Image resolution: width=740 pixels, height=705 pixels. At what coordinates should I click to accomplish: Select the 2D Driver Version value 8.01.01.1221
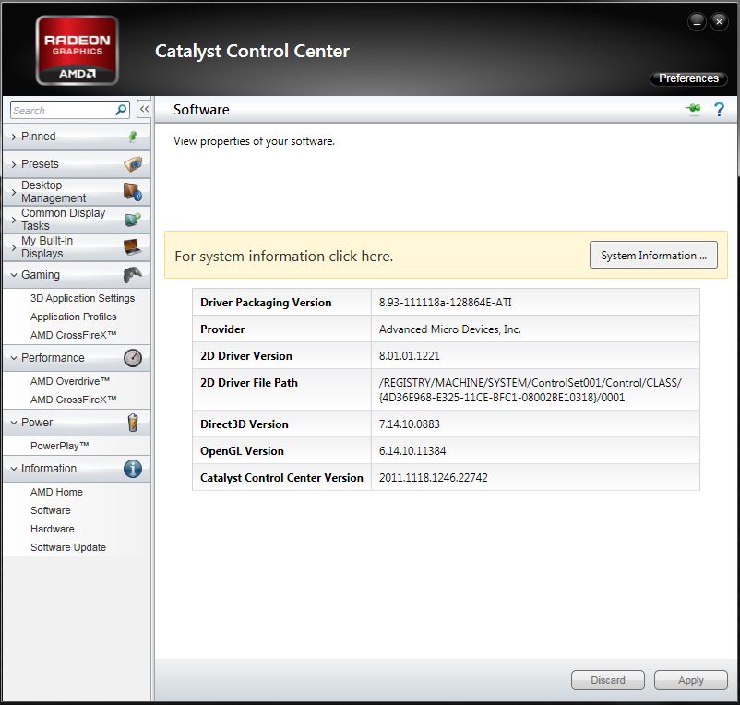[409, 356]
